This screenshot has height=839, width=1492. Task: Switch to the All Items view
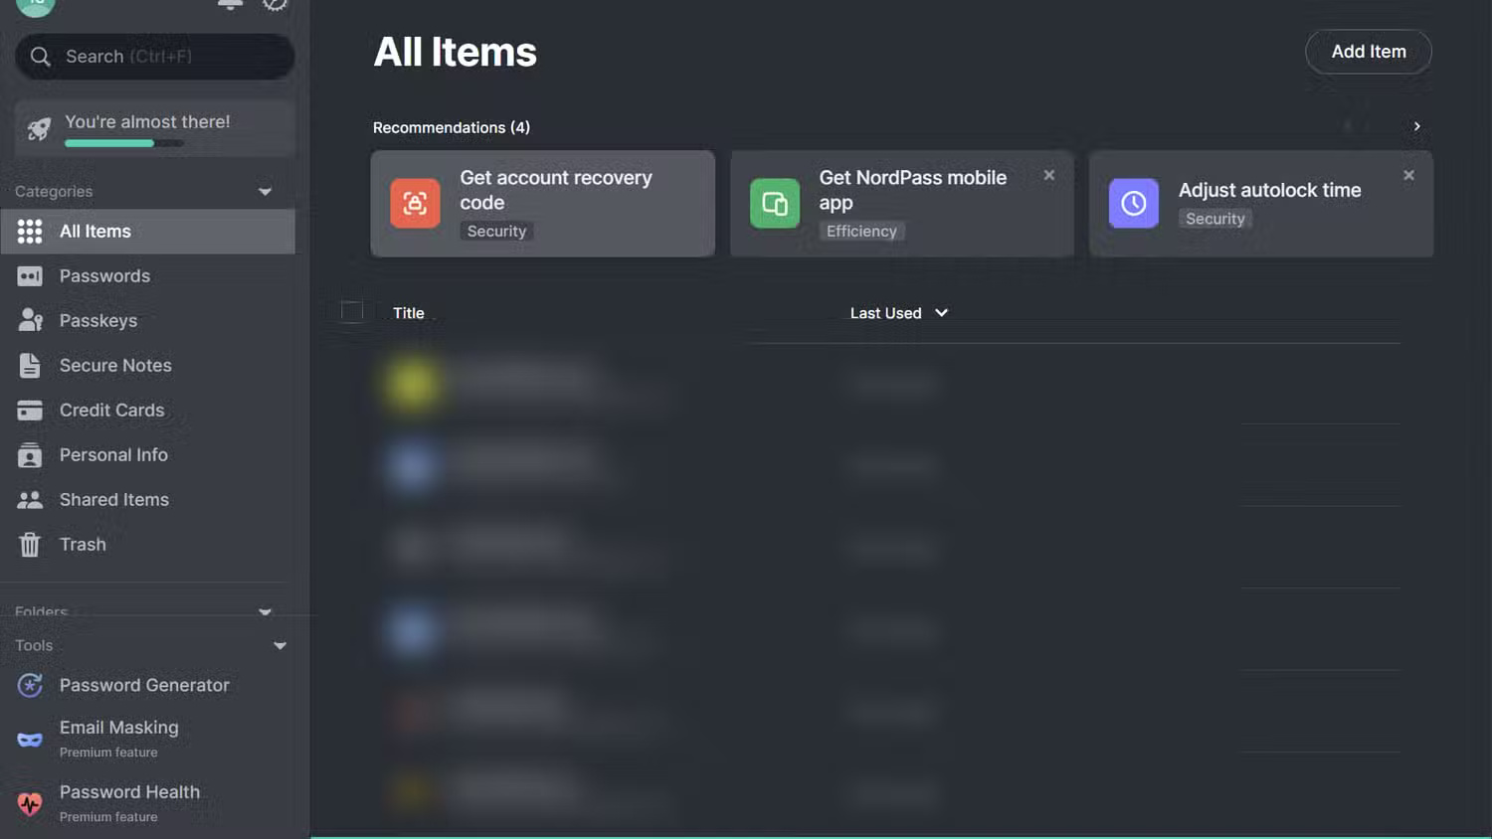(x=94, y=231)
